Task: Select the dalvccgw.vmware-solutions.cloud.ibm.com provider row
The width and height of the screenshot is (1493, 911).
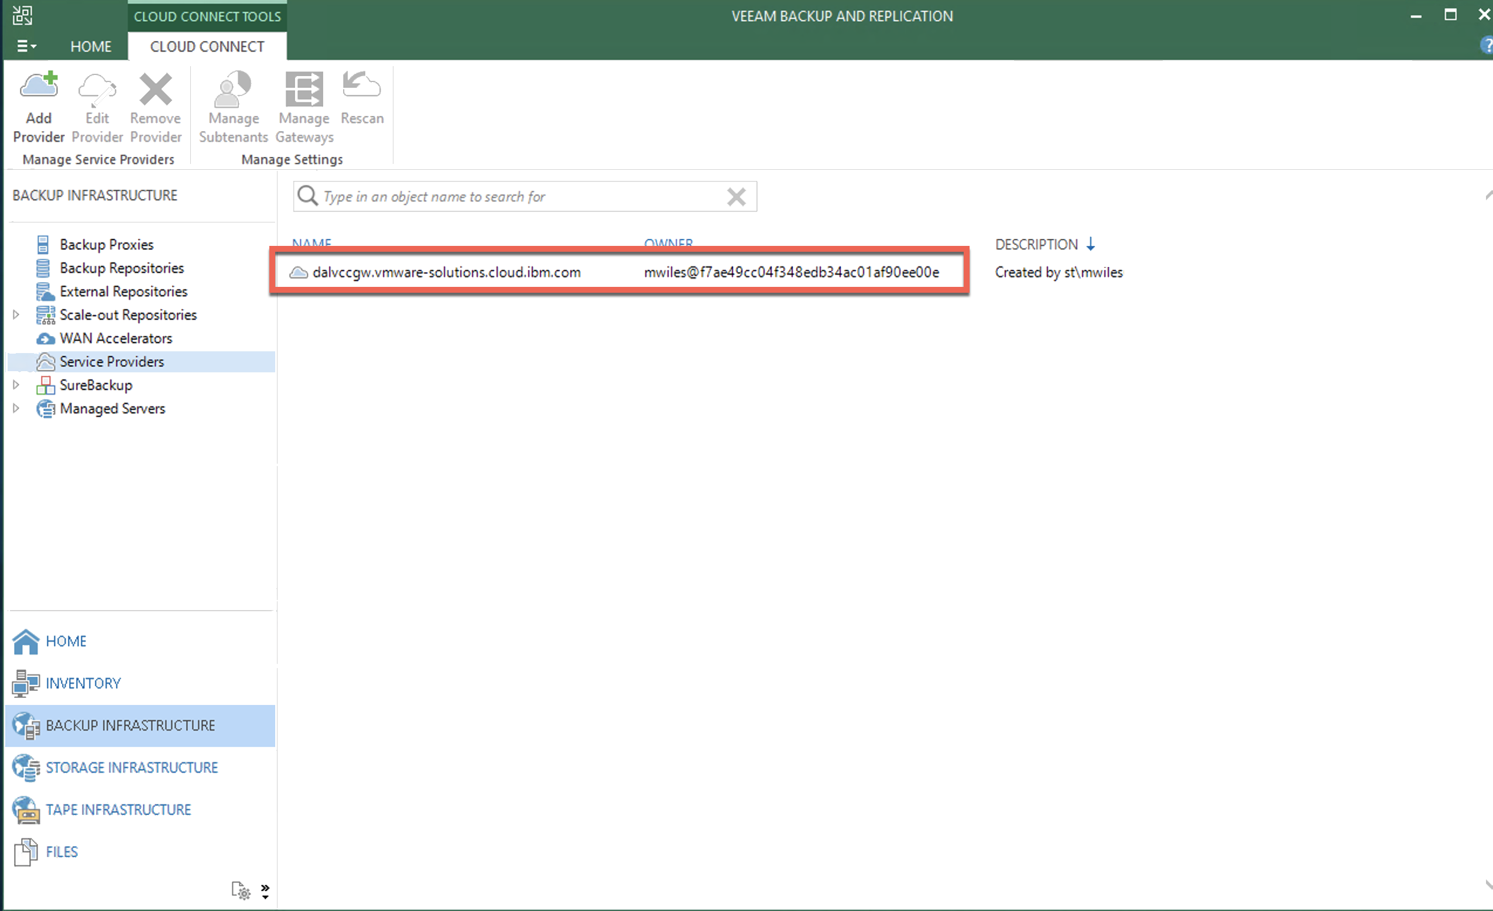Action: [x=447, y=273]
